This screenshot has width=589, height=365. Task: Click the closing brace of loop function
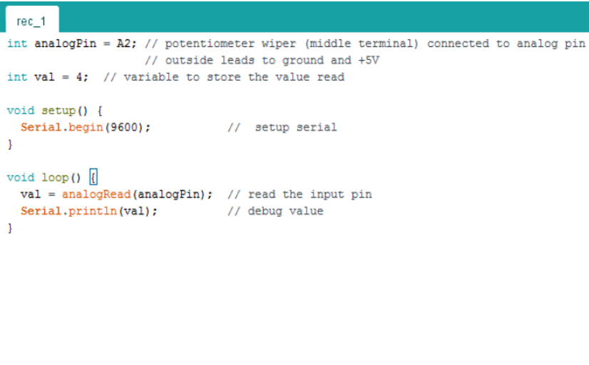tap(10, 228)
